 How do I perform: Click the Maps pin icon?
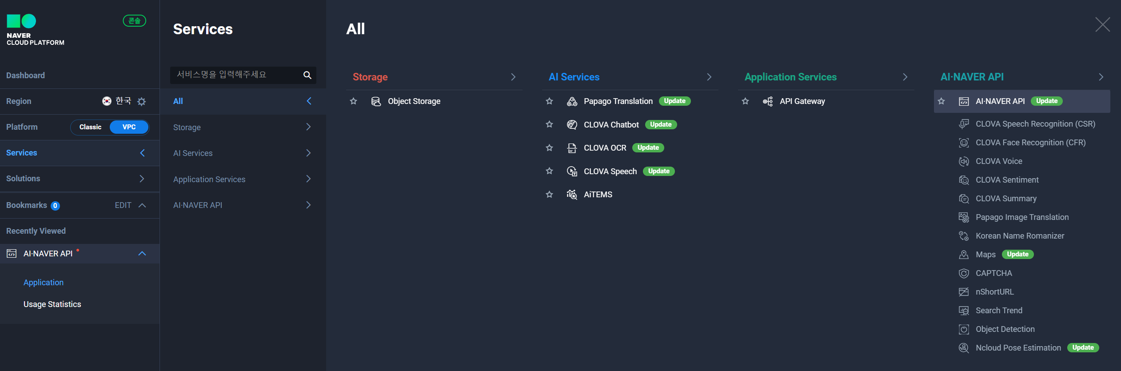(964, 255)
